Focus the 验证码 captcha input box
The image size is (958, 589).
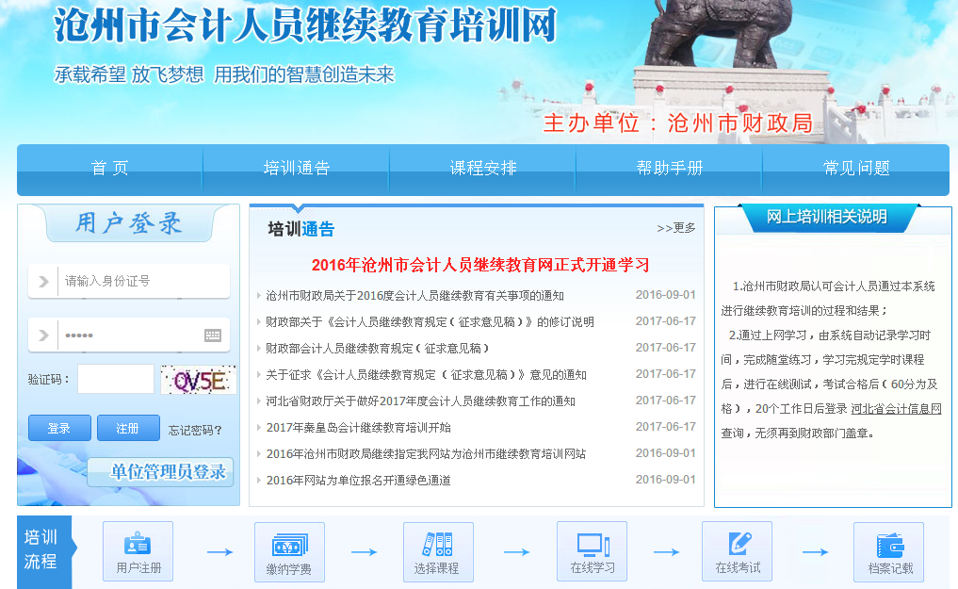click(x=116, y=379)
